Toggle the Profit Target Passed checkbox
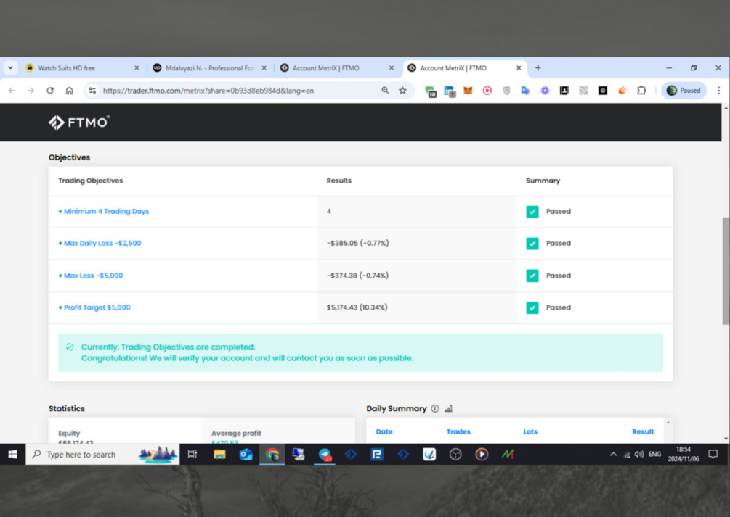The height and width of the screenshot is (517, 730). tap(532, 307)
